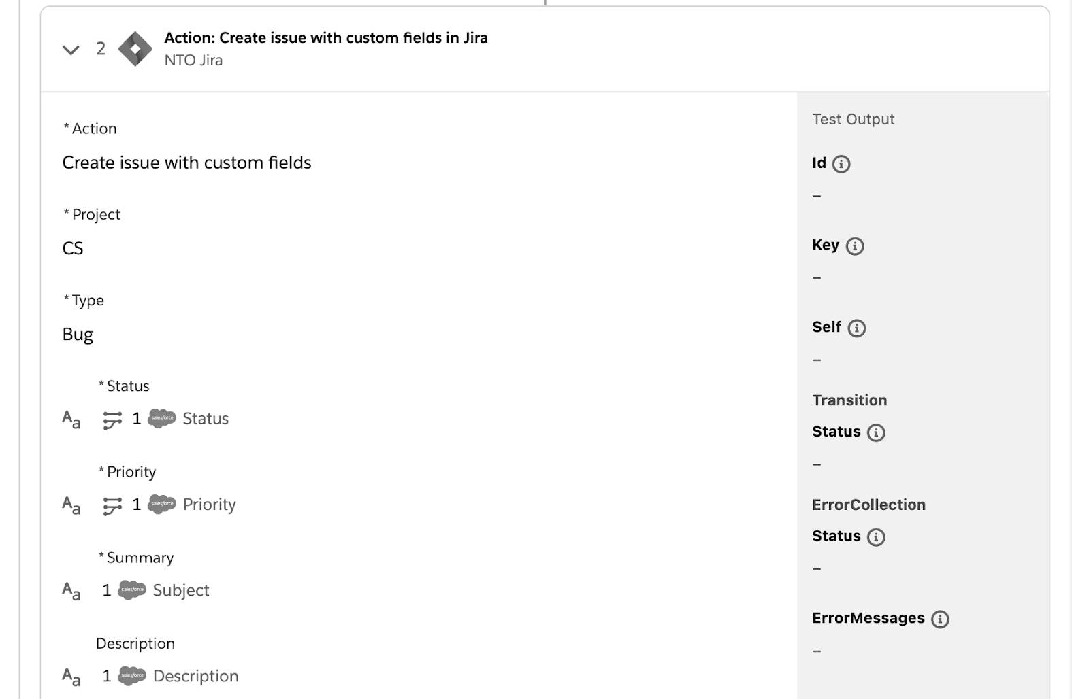Click the Description pill in Description field
The height and width of the screenshot is (699, 1089).
tap(196, 676)
